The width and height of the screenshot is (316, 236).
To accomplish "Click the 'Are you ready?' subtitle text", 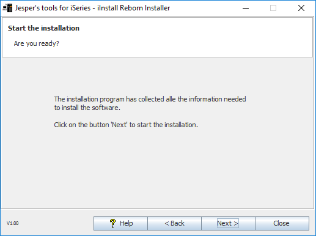I will (36, 43).
